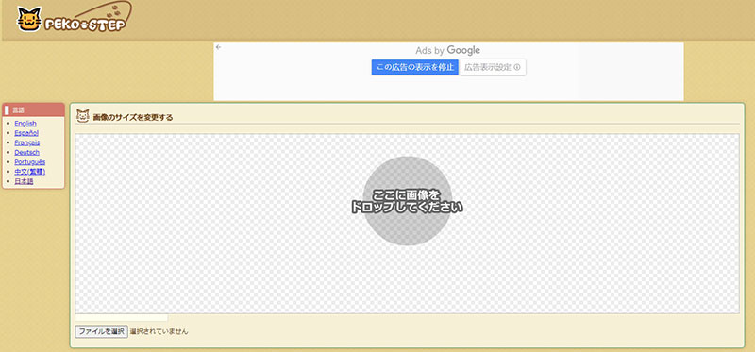755x352 pixels.
Task: Click the gray circular image drop zone
Action: (407, 201)
